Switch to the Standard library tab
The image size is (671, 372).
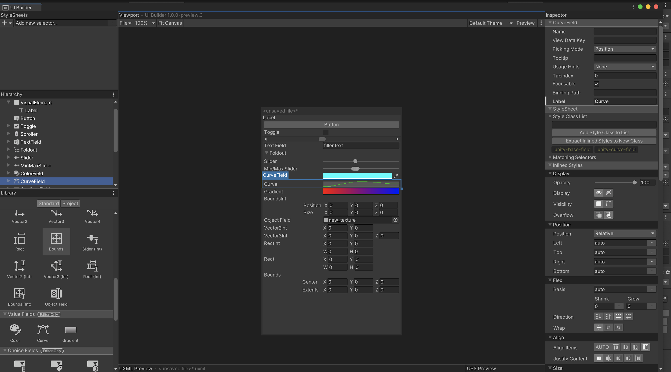[49, 203]
